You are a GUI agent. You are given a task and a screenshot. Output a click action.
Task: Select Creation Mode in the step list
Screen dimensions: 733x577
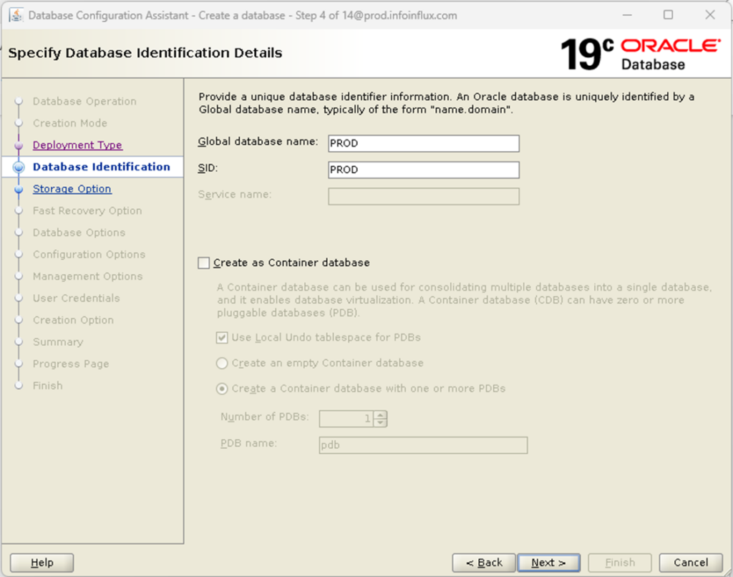(69, 123)
